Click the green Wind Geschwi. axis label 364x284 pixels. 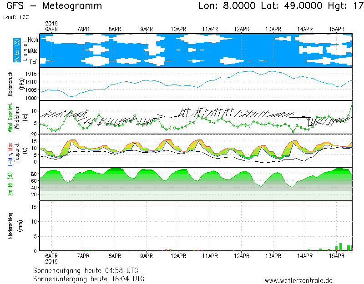click(10, 117)
